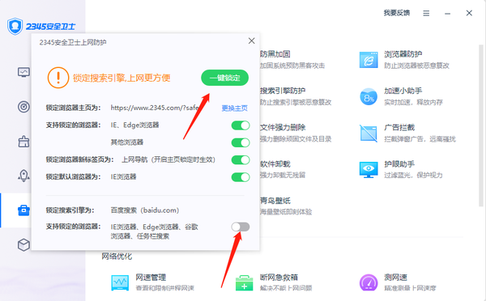
Task: Open the monitor icon in sidebar
Action: [x=23, y=73]
